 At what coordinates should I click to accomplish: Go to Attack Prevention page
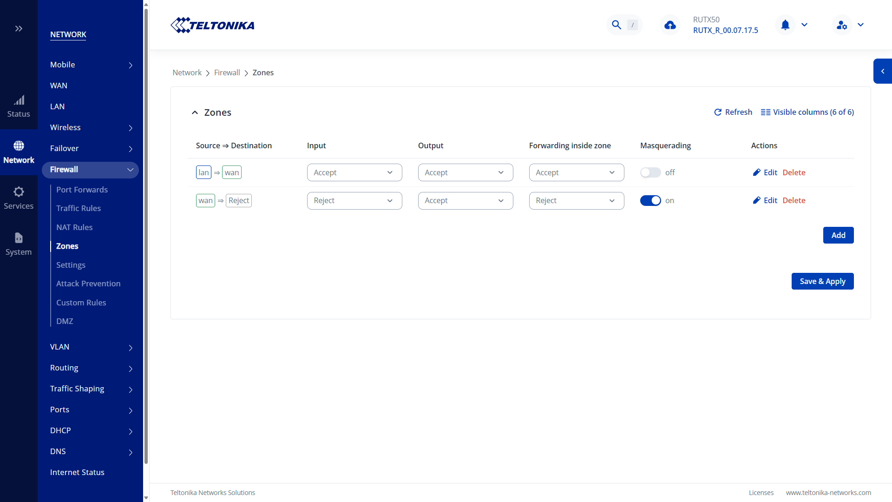(x=88, y=284)
